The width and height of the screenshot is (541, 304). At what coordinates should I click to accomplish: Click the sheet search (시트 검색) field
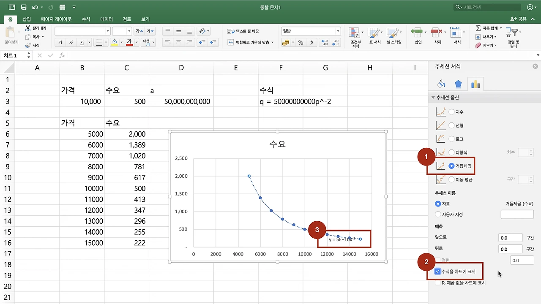click(487, 7)
